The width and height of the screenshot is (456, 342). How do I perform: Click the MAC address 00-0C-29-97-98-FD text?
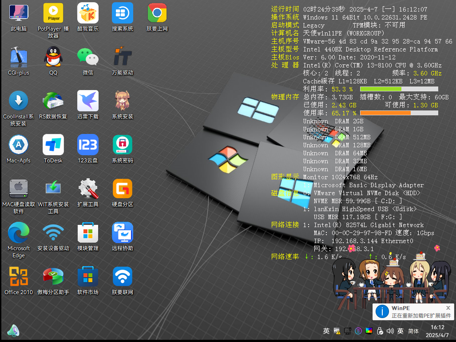[x=362, y=233]
